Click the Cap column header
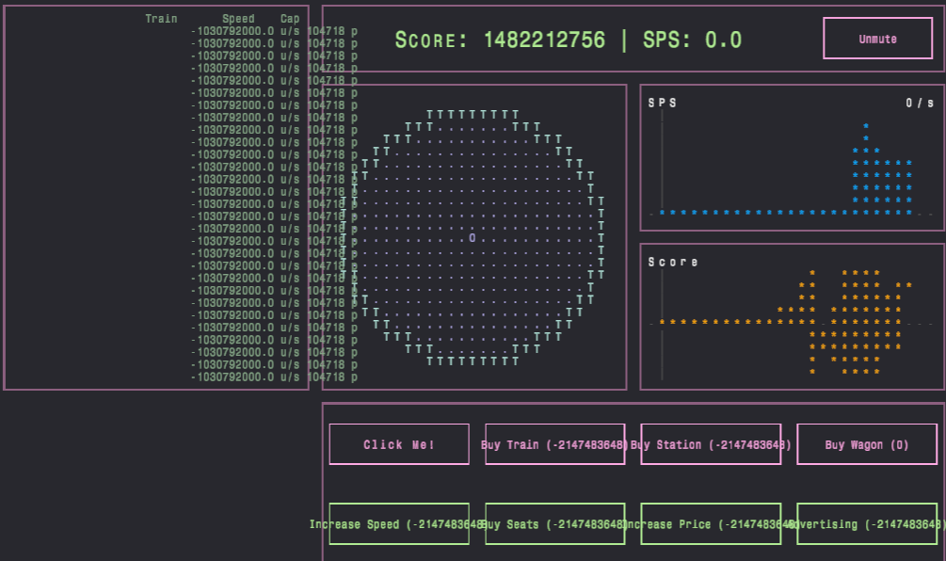 (290, 19)
